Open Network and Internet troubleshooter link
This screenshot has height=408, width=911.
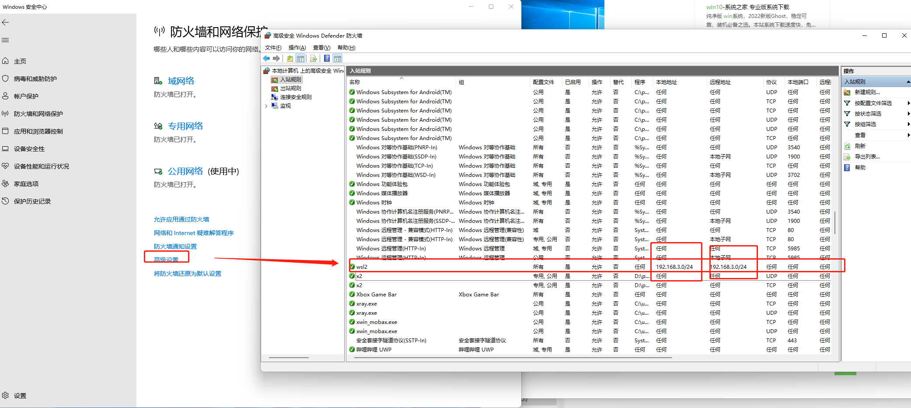tap(194, 233)
